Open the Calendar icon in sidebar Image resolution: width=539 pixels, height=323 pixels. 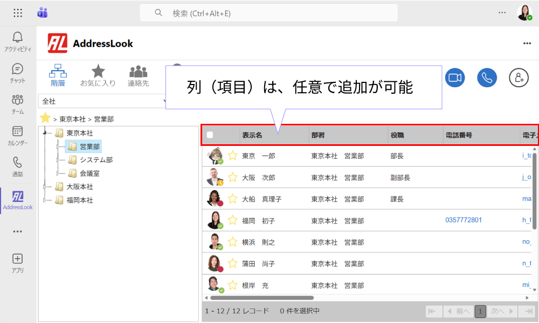18,136
